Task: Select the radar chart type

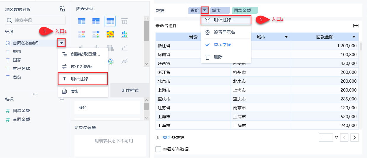Action: click(110, 61)
